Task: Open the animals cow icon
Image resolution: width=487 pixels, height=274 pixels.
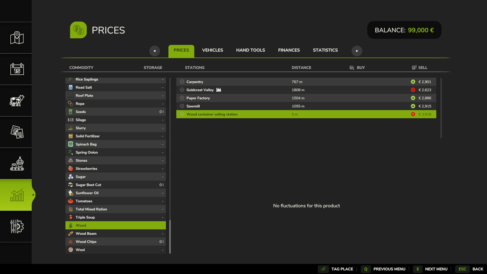Action: 17,100
